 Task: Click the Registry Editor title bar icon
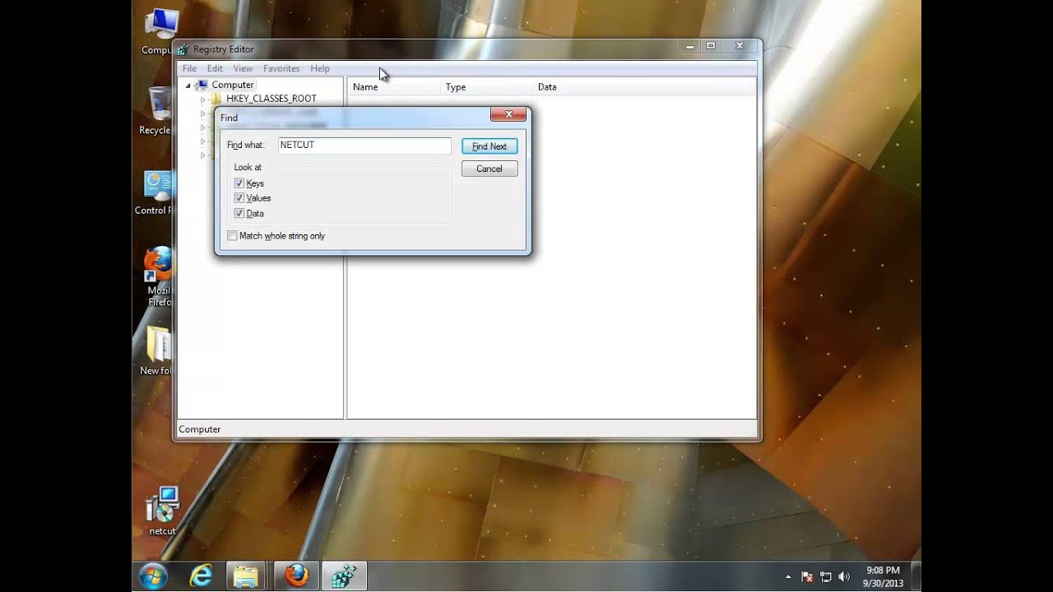coord(183,49)
